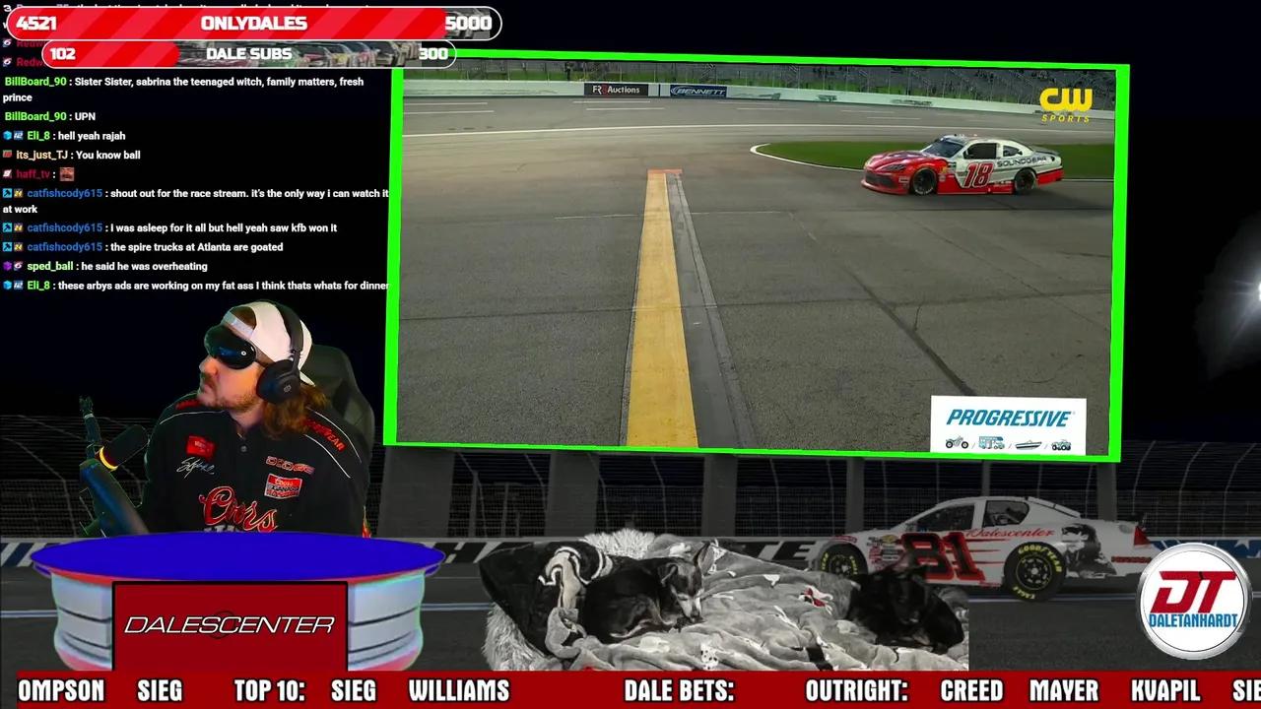1261x709 pixels.
Task: Click the Progressive ad banner
Action: click(x=1008, y=424)
